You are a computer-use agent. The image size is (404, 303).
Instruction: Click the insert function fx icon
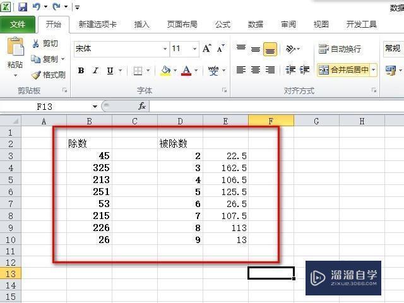[142, 106]
